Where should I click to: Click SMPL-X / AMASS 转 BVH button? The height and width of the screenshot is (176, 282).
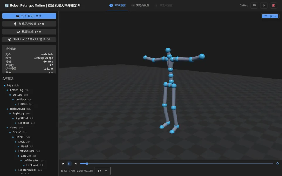[29, 40]
